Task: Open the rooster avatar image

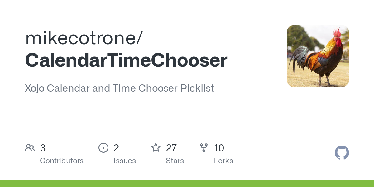Action: click(x=318, y=56)
